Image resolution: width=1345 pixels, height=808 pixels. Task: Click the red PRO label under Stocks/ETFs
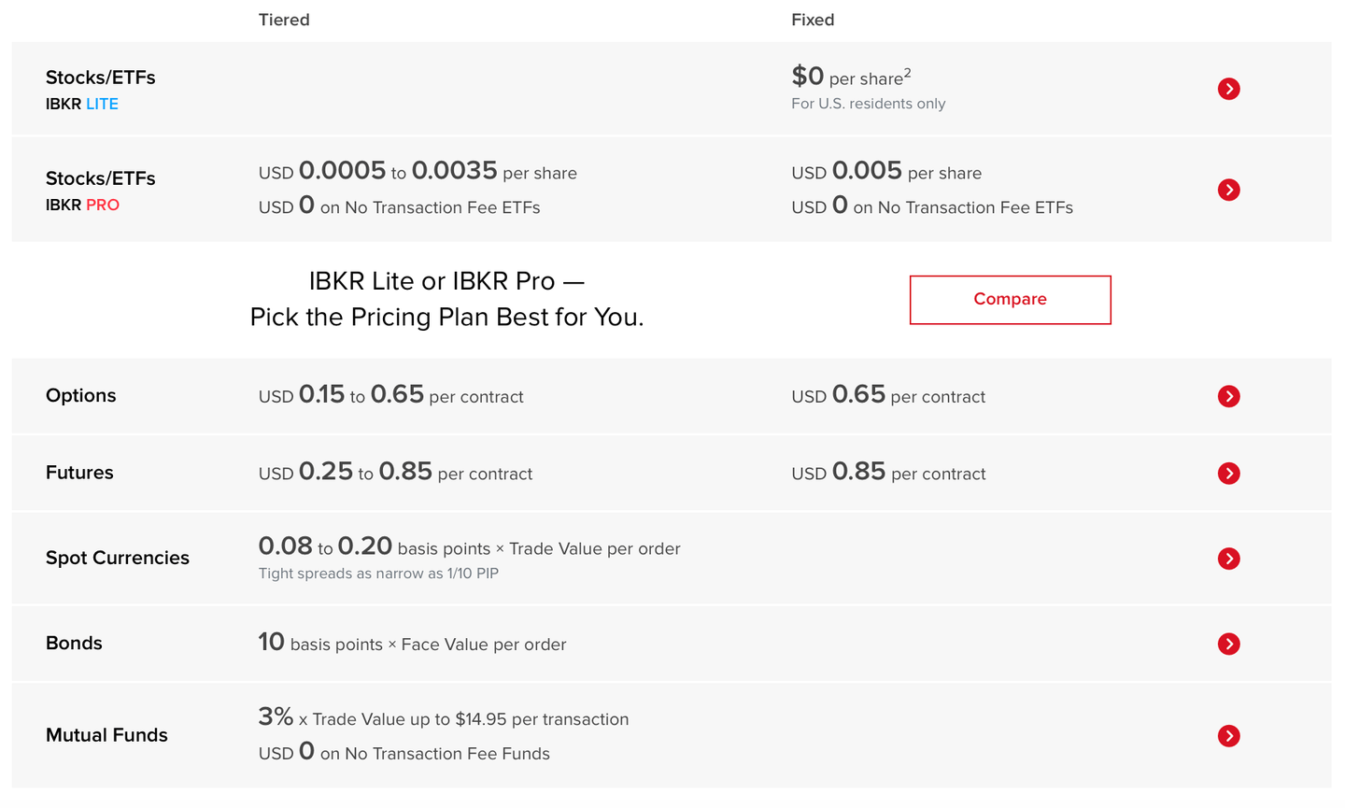click(103, 205)
